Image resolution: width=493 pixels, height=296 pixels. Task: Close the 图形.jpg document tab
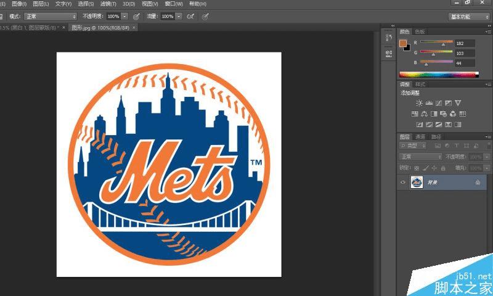coord(134,28)
